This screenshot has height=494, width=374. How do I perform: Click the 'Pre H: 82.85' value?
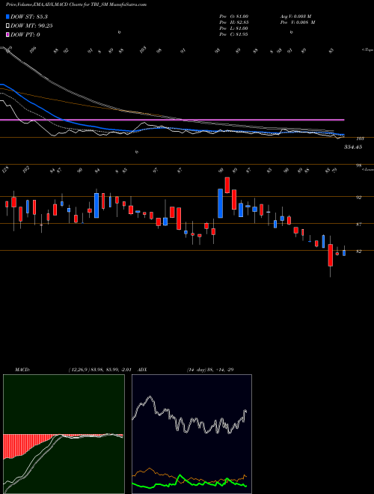click(234, 22)
